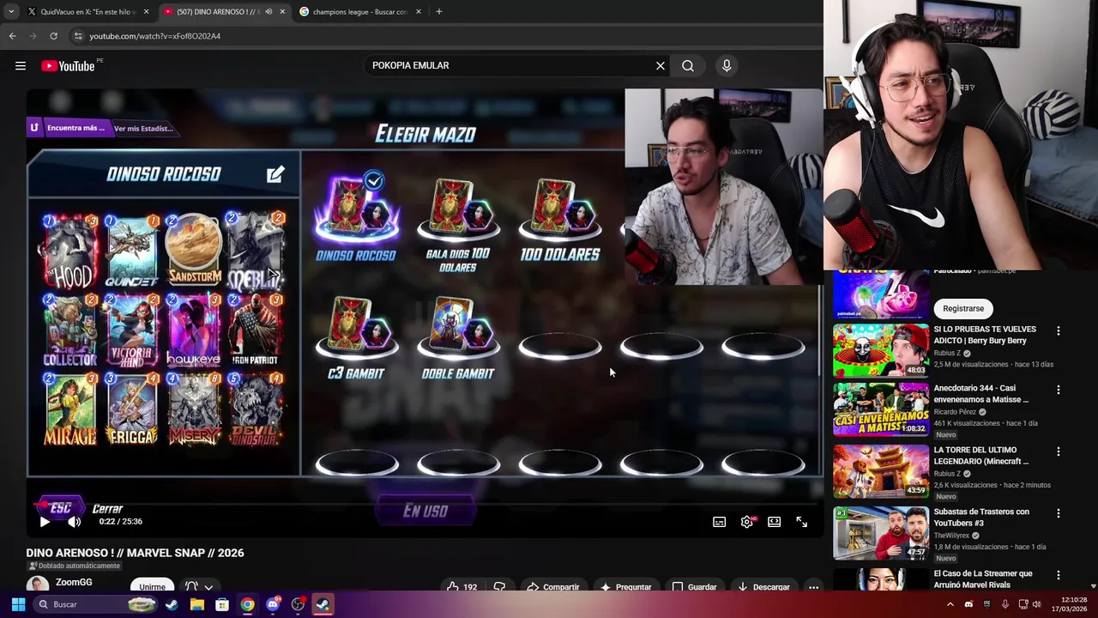
Task: Open Subastas de Trasteros #3 thumbnail
Action: (x=881, y=532)
